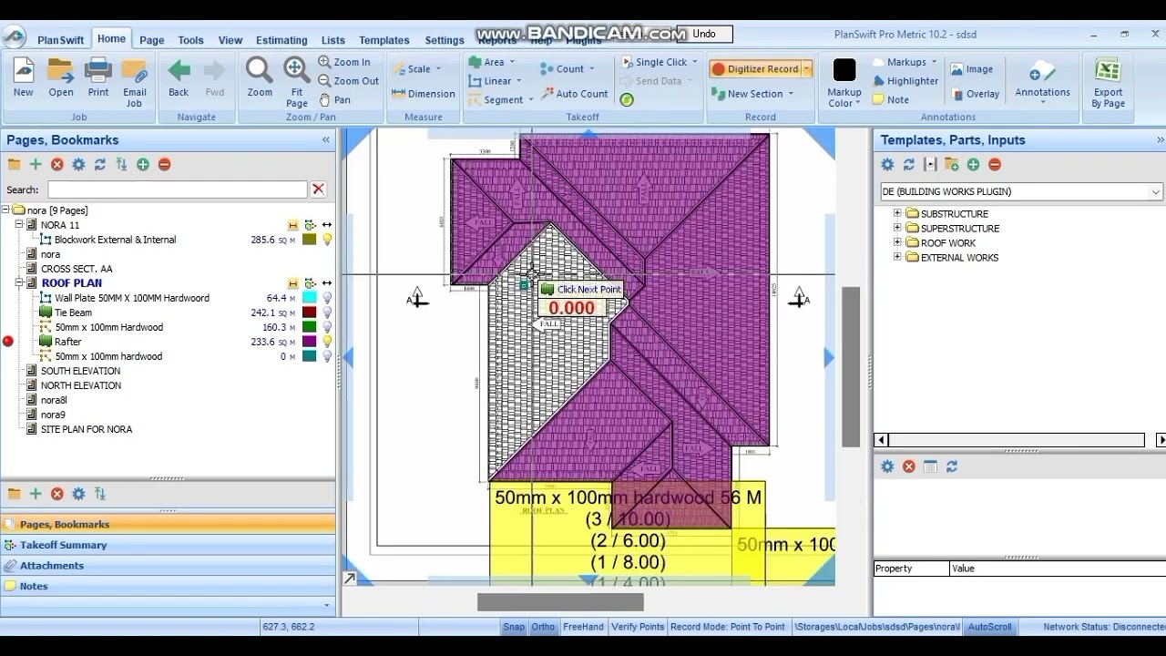Image resolution: width=1166 pixels, height=656 pixels.
Task: Toggle the Rafter visibility light bulb
Action: 327,342
